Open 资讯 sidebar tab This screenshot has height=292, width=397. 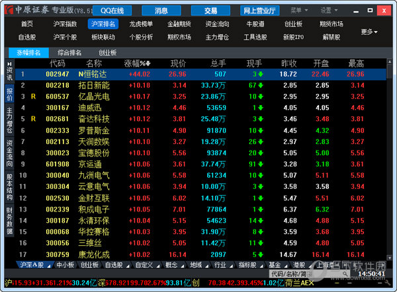(x=10, y=74)
